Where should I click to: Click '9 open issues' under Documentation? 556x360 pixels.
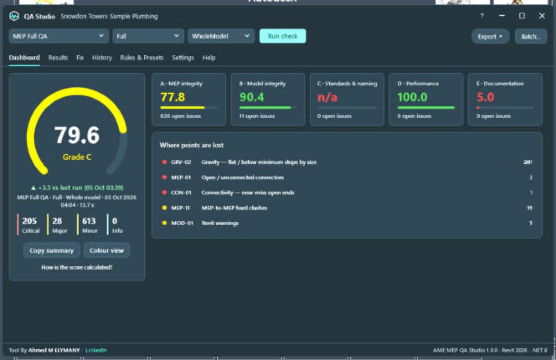[x=494, y=116]
